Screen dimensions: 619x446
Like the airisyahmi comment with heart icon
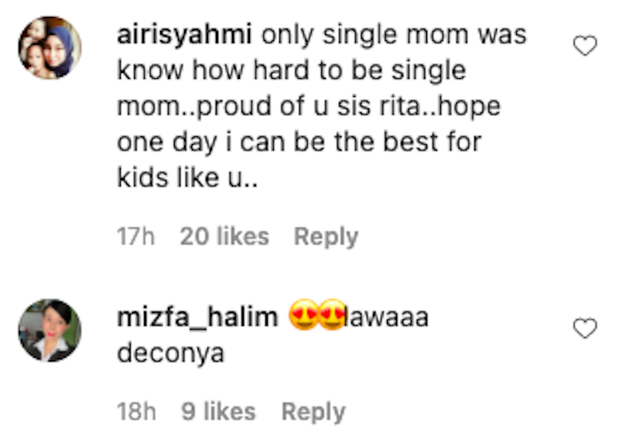(585, 47)
